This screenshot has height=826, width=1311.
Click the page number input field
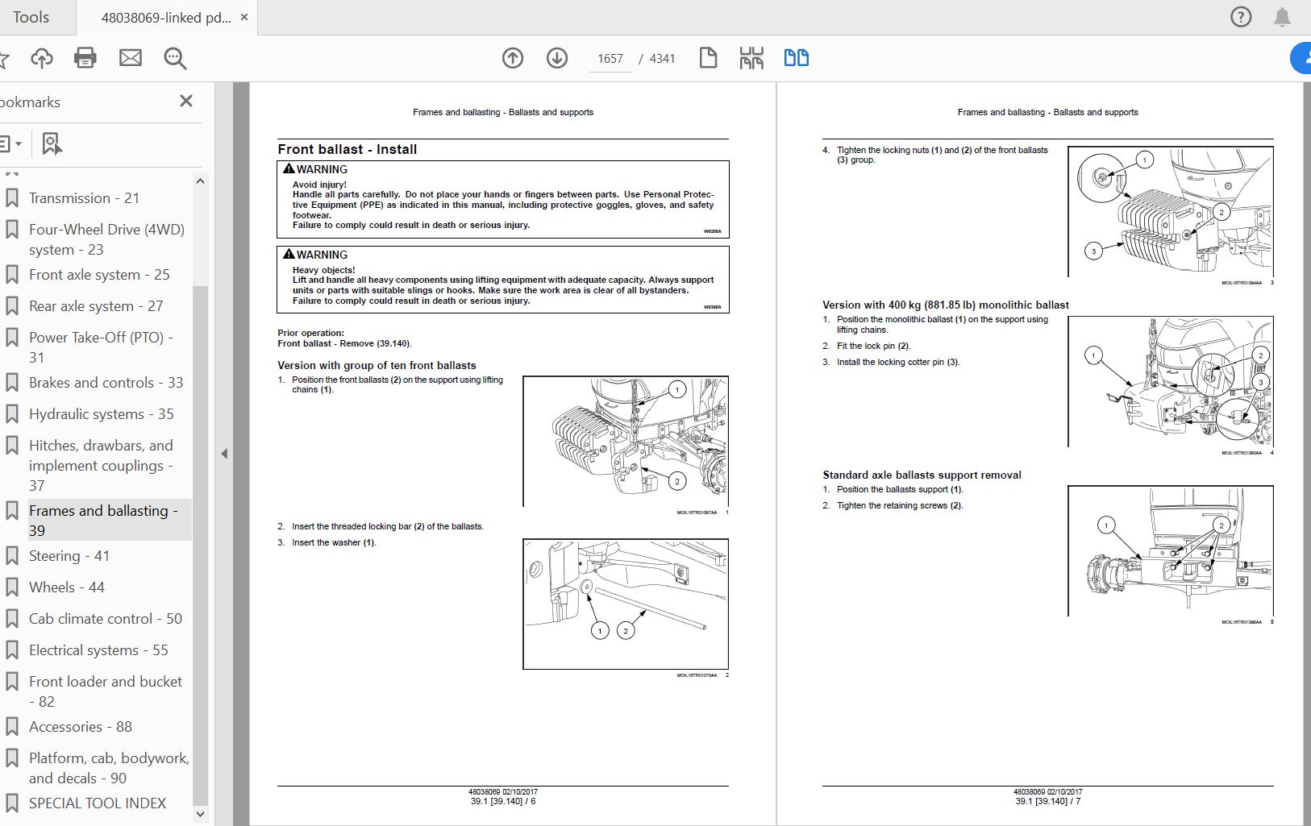[x=610, y=59]
